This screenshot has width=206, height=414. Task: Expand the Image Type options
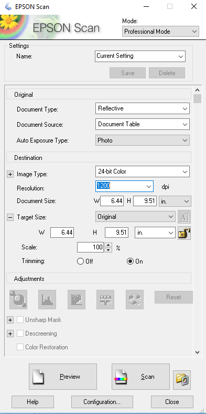pos(10,174)
